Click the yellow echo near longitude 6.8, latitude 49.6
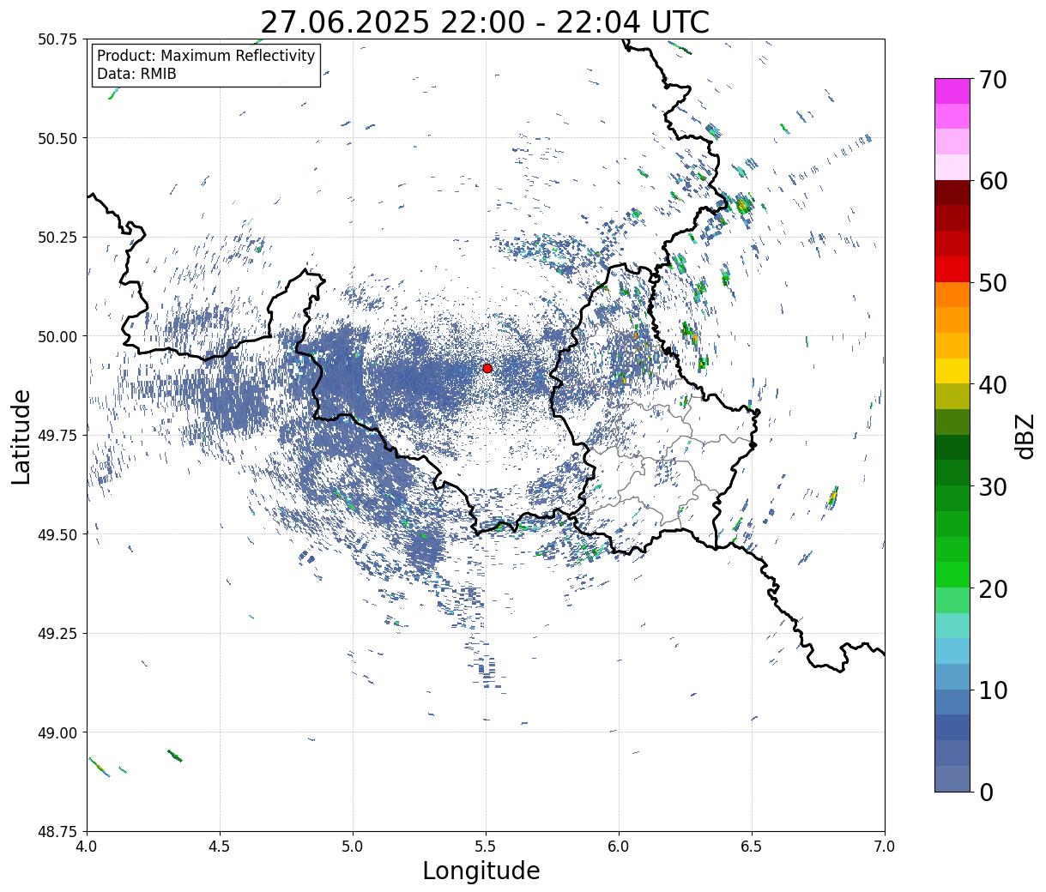 832,497
